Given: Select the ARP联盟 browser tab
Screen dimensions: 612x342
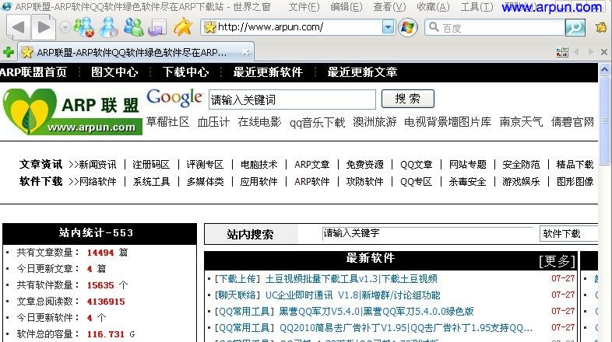Looking at the screenshot, I should (128, 52).
